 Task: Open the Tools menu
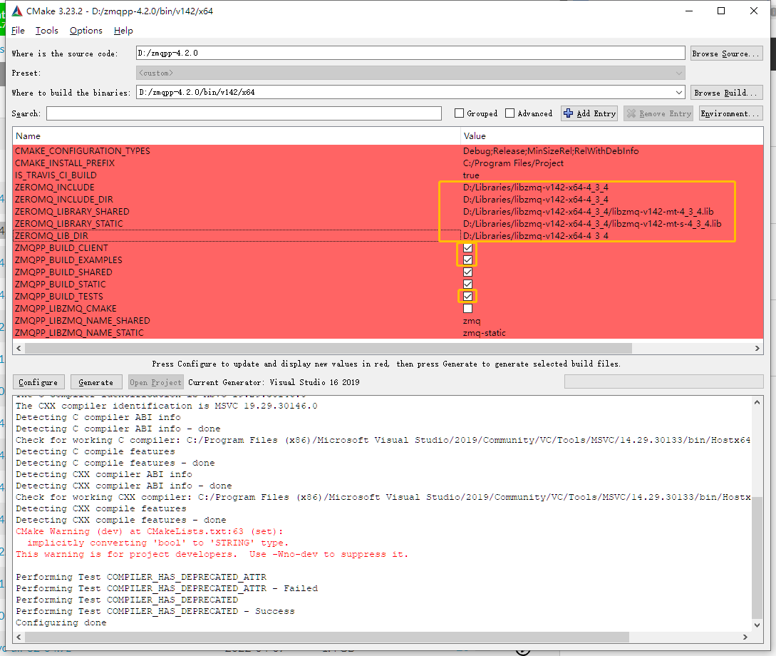(46, 31)
